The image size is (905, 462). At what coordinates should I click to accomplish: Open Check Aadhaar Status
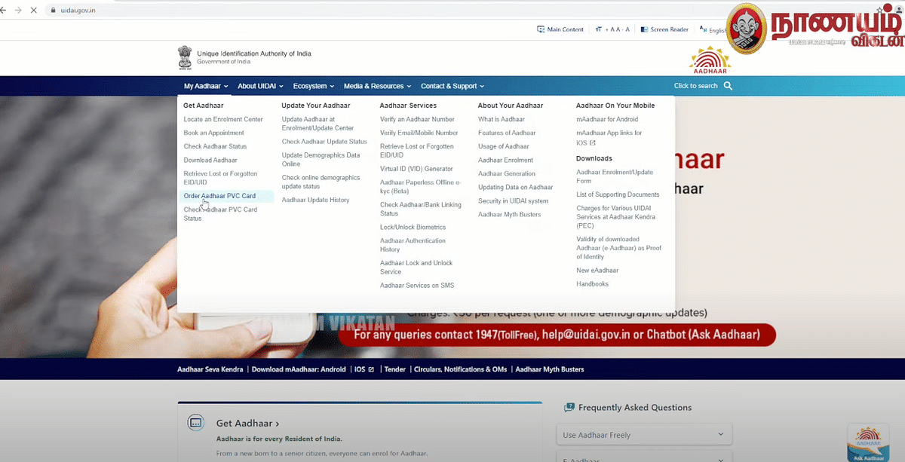click(x=215, y=146)
